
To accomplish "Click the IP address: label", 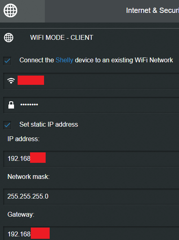I will point(24,139).
